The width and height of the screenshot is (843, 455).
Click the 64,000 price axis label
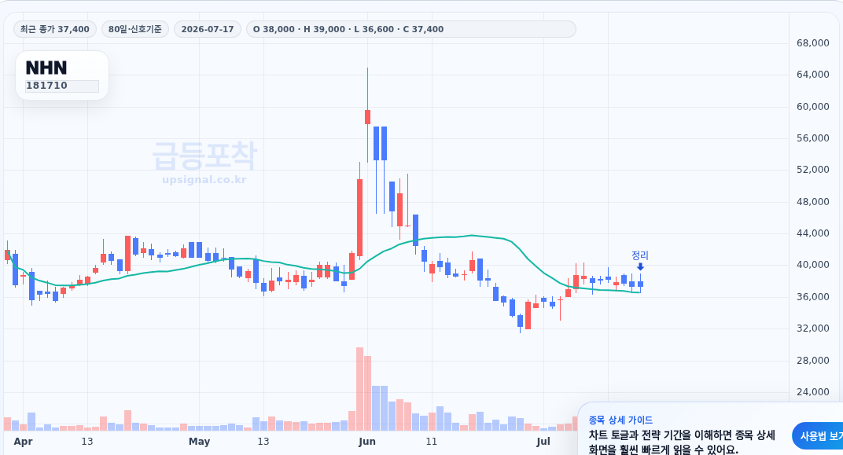[813, 75]
